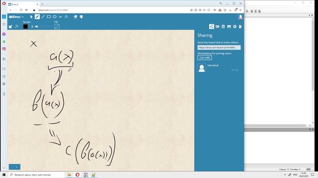Image resolution: width=318 pixels, height=178 pixels.
Task: Open the Opera main menu
Action: tap(4, 3)
